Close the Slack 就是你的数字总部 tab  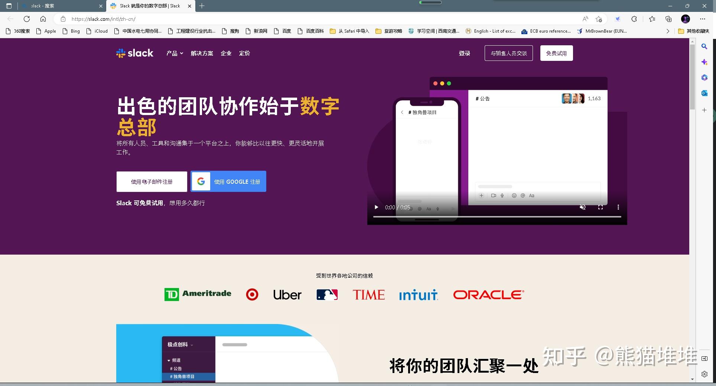point(189,6)
